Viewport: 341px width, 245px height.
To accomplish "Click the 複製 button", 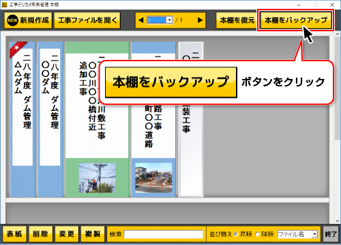I will coord(93,234).
